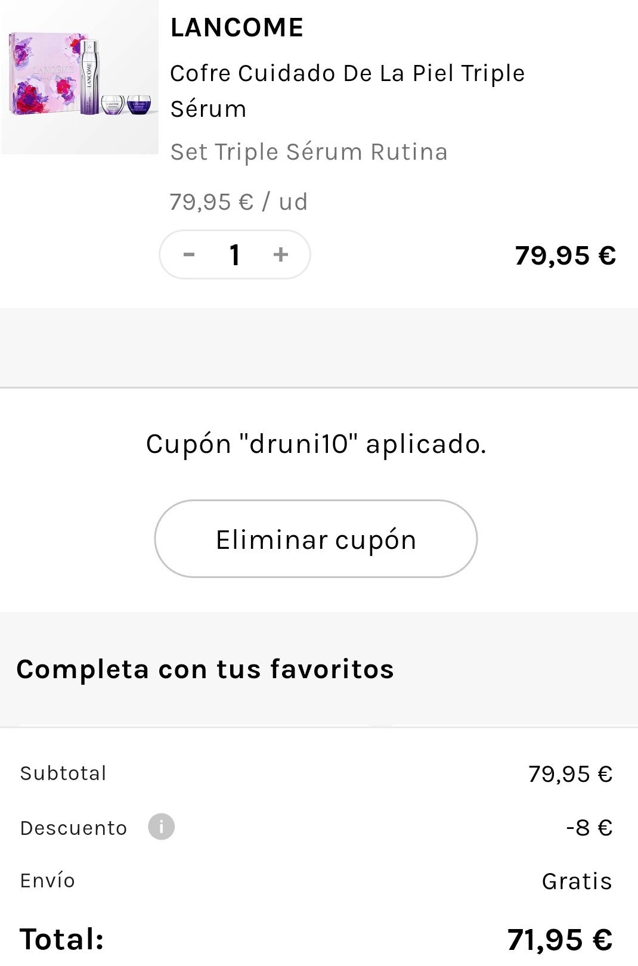Tap the Descuento label

click(x=73, y=828)
